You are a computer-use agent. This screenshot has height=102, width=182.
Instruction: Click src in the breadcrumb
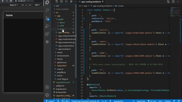(80, 6)
